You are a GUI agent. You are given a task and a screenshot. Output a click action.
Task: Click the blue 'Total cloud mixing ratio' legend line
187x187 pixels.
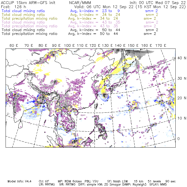[23, 11]
